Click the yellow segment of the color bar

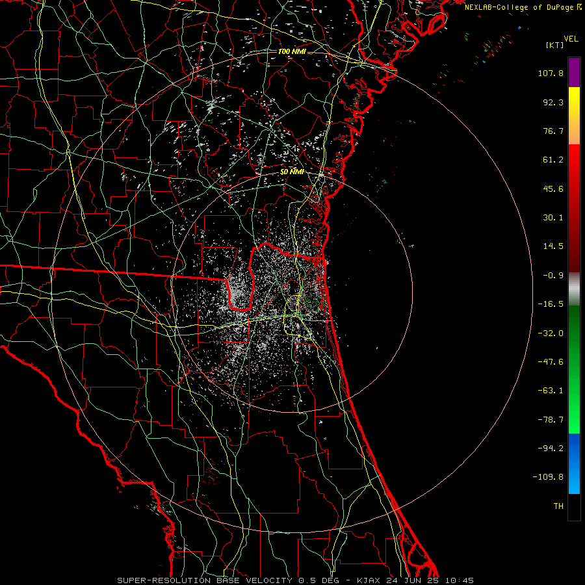click(x=574, y=116)
